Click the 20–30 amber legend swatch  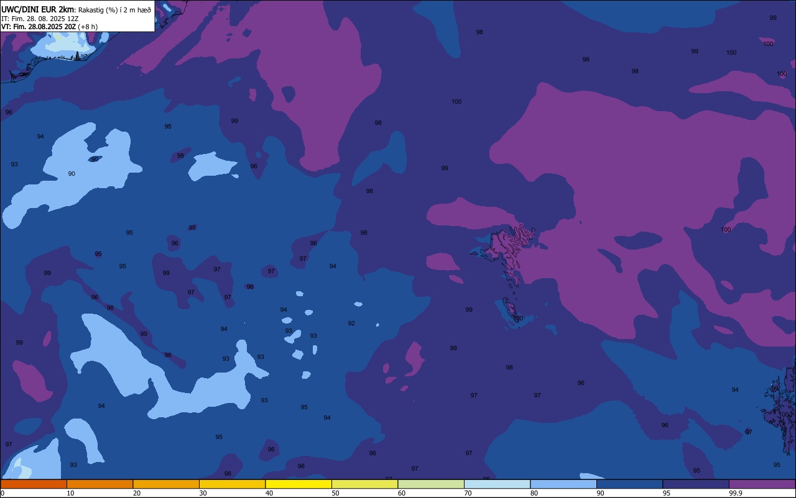[x=166, y=484]
